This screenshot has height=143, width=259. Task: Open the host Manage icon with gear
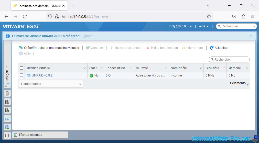tap(7, 102)
